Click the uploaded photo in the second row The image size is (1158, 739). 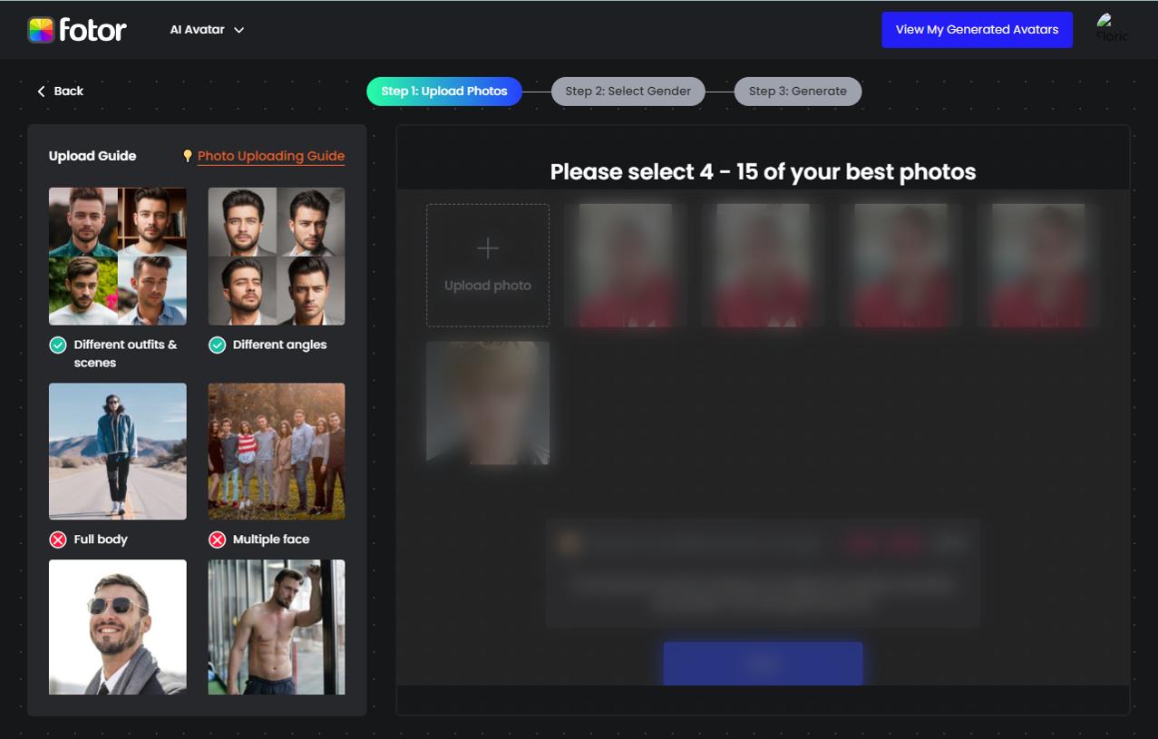(x=487, y=403)
